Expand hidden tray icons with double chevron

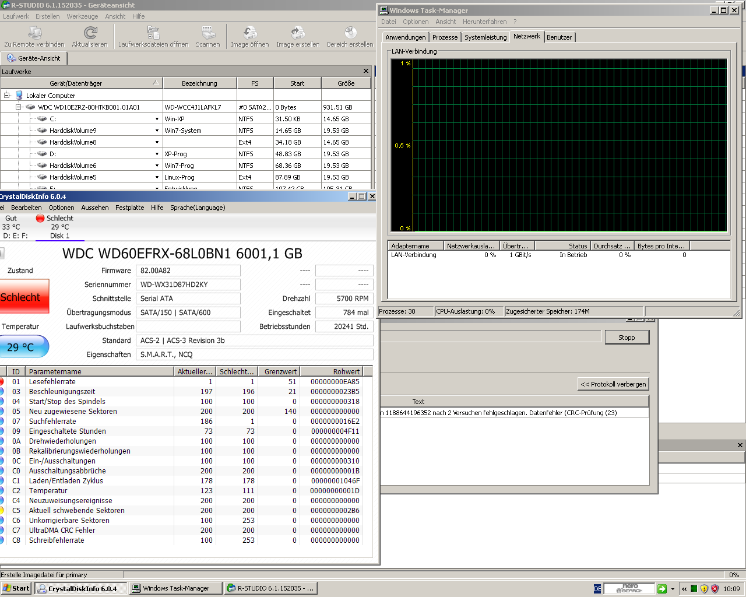684,589
